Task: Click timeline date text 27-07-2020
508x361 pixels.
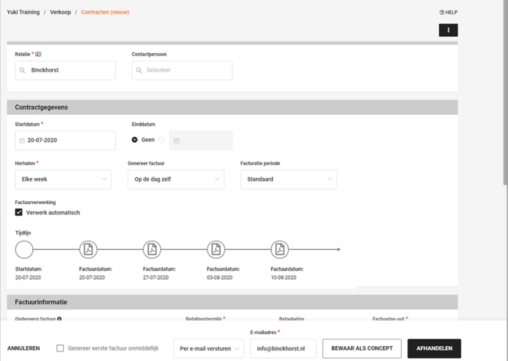Action: 156,278
